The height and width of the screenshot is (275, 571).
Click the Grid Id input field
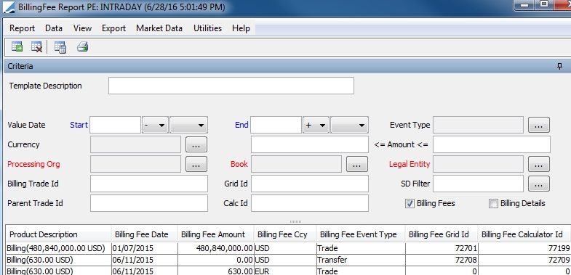tap(310, 184)
